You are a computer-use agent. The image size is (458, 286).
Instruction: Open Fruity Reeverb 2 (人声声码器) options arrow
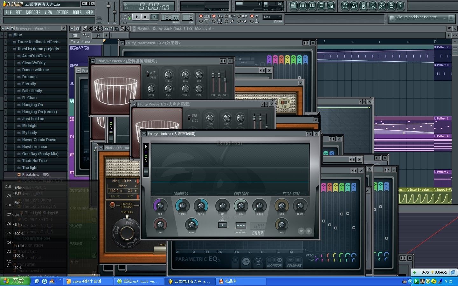[x=134, y=104]
